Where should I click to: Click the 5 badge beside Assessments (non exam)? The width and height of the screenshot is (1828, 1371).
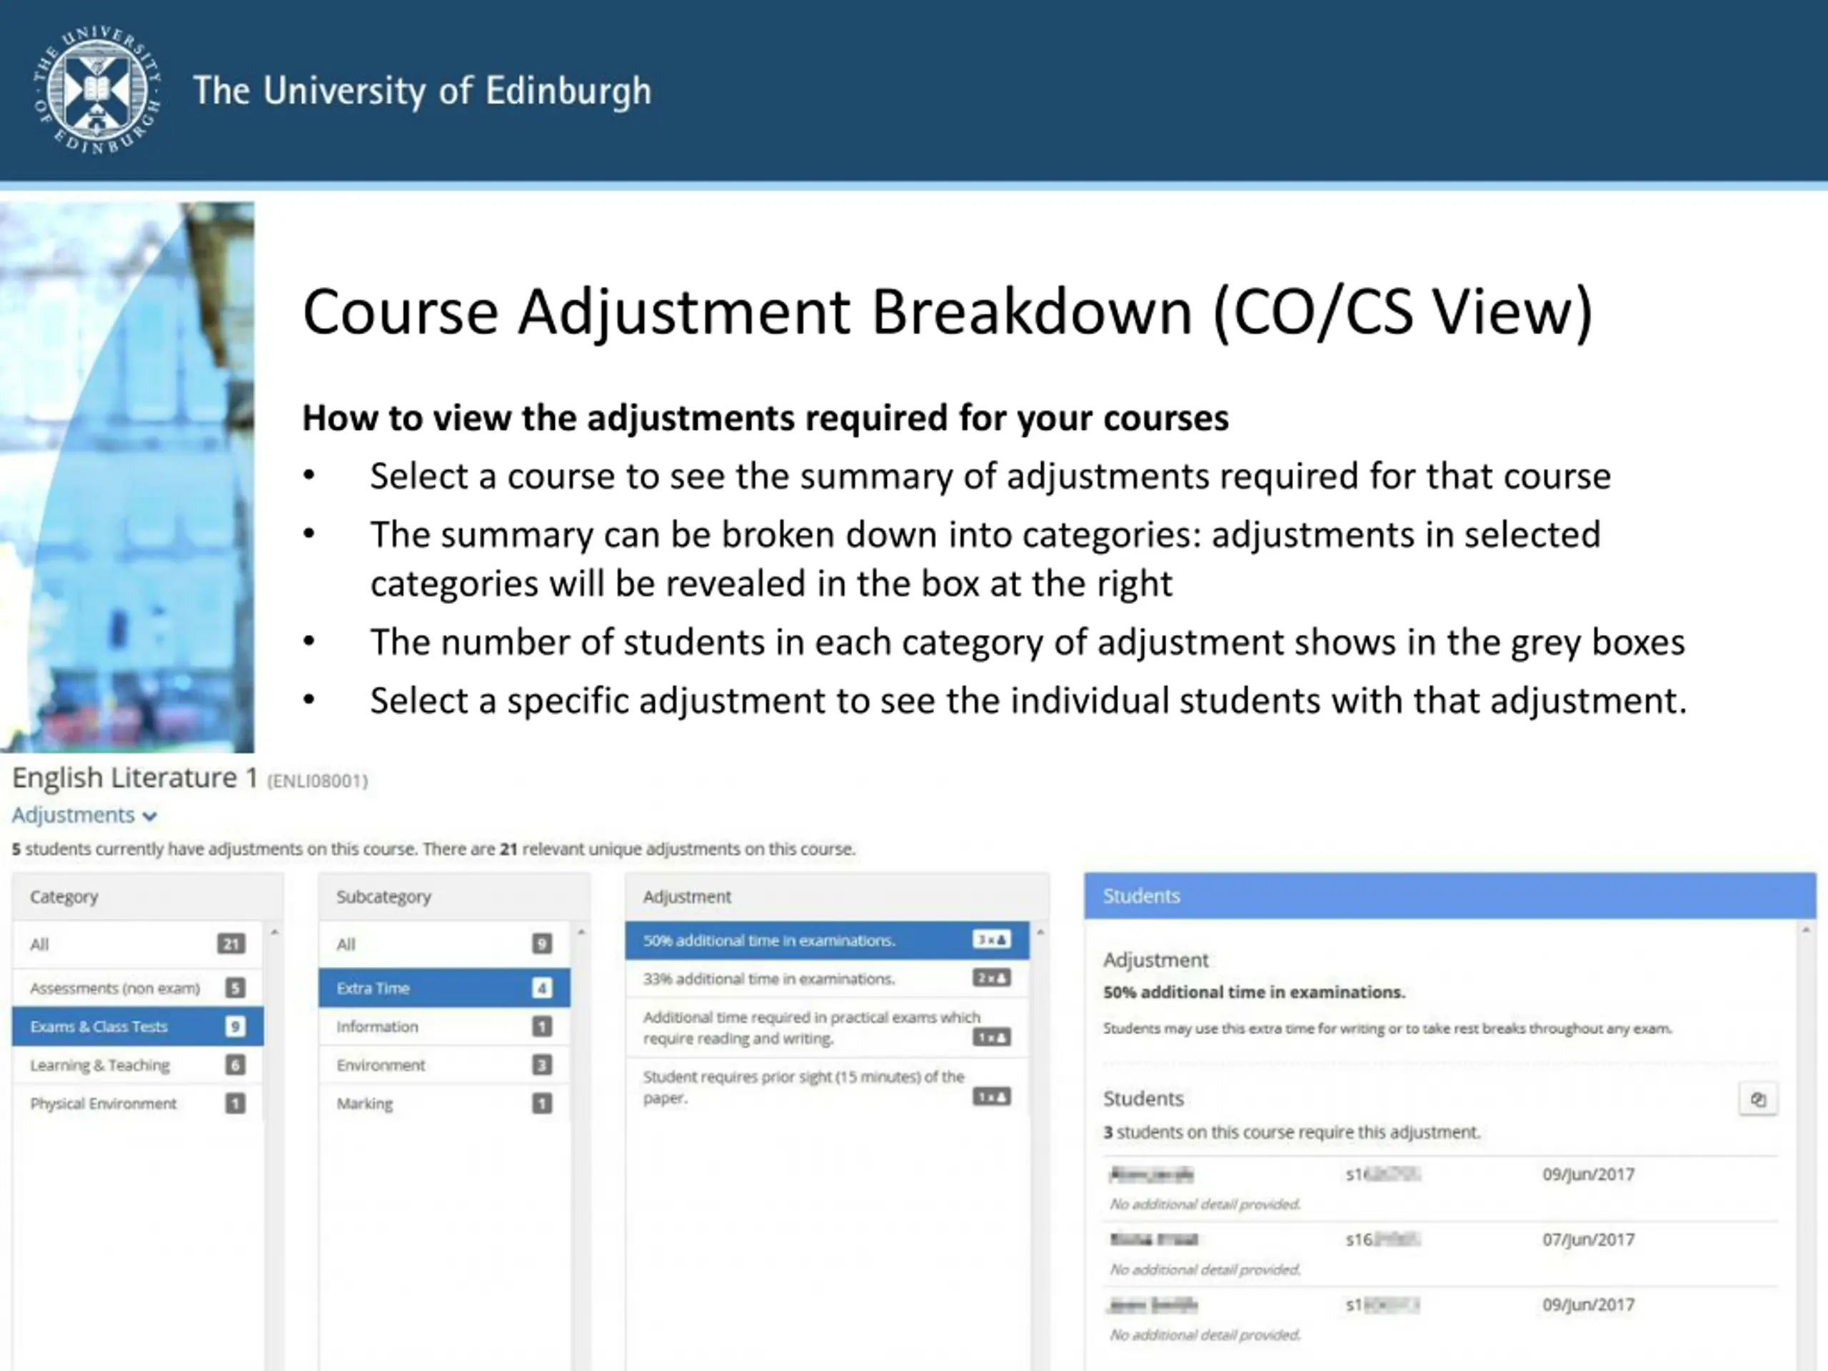coord(236,988)
